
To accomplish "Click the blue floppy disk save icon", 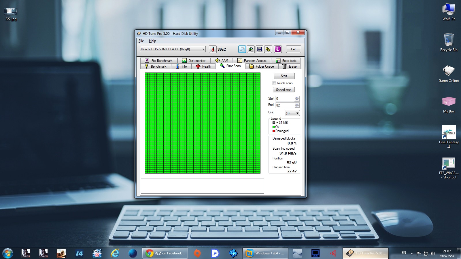I will [260, 49].
